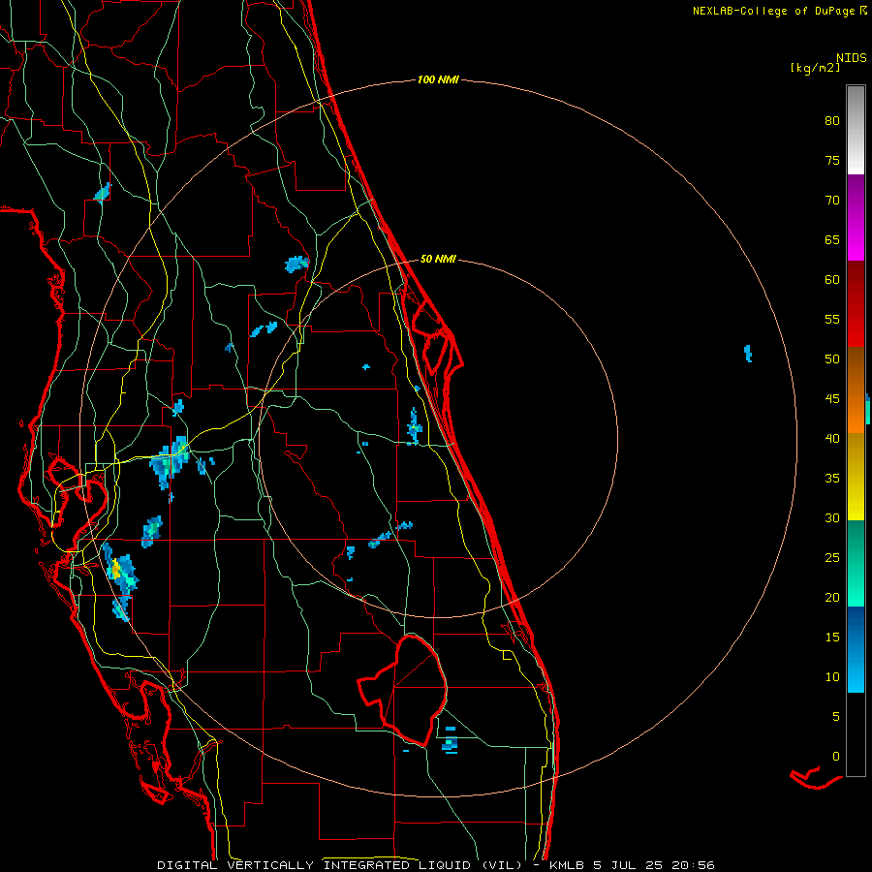Click the 40 value on the scale

point(832,438)
